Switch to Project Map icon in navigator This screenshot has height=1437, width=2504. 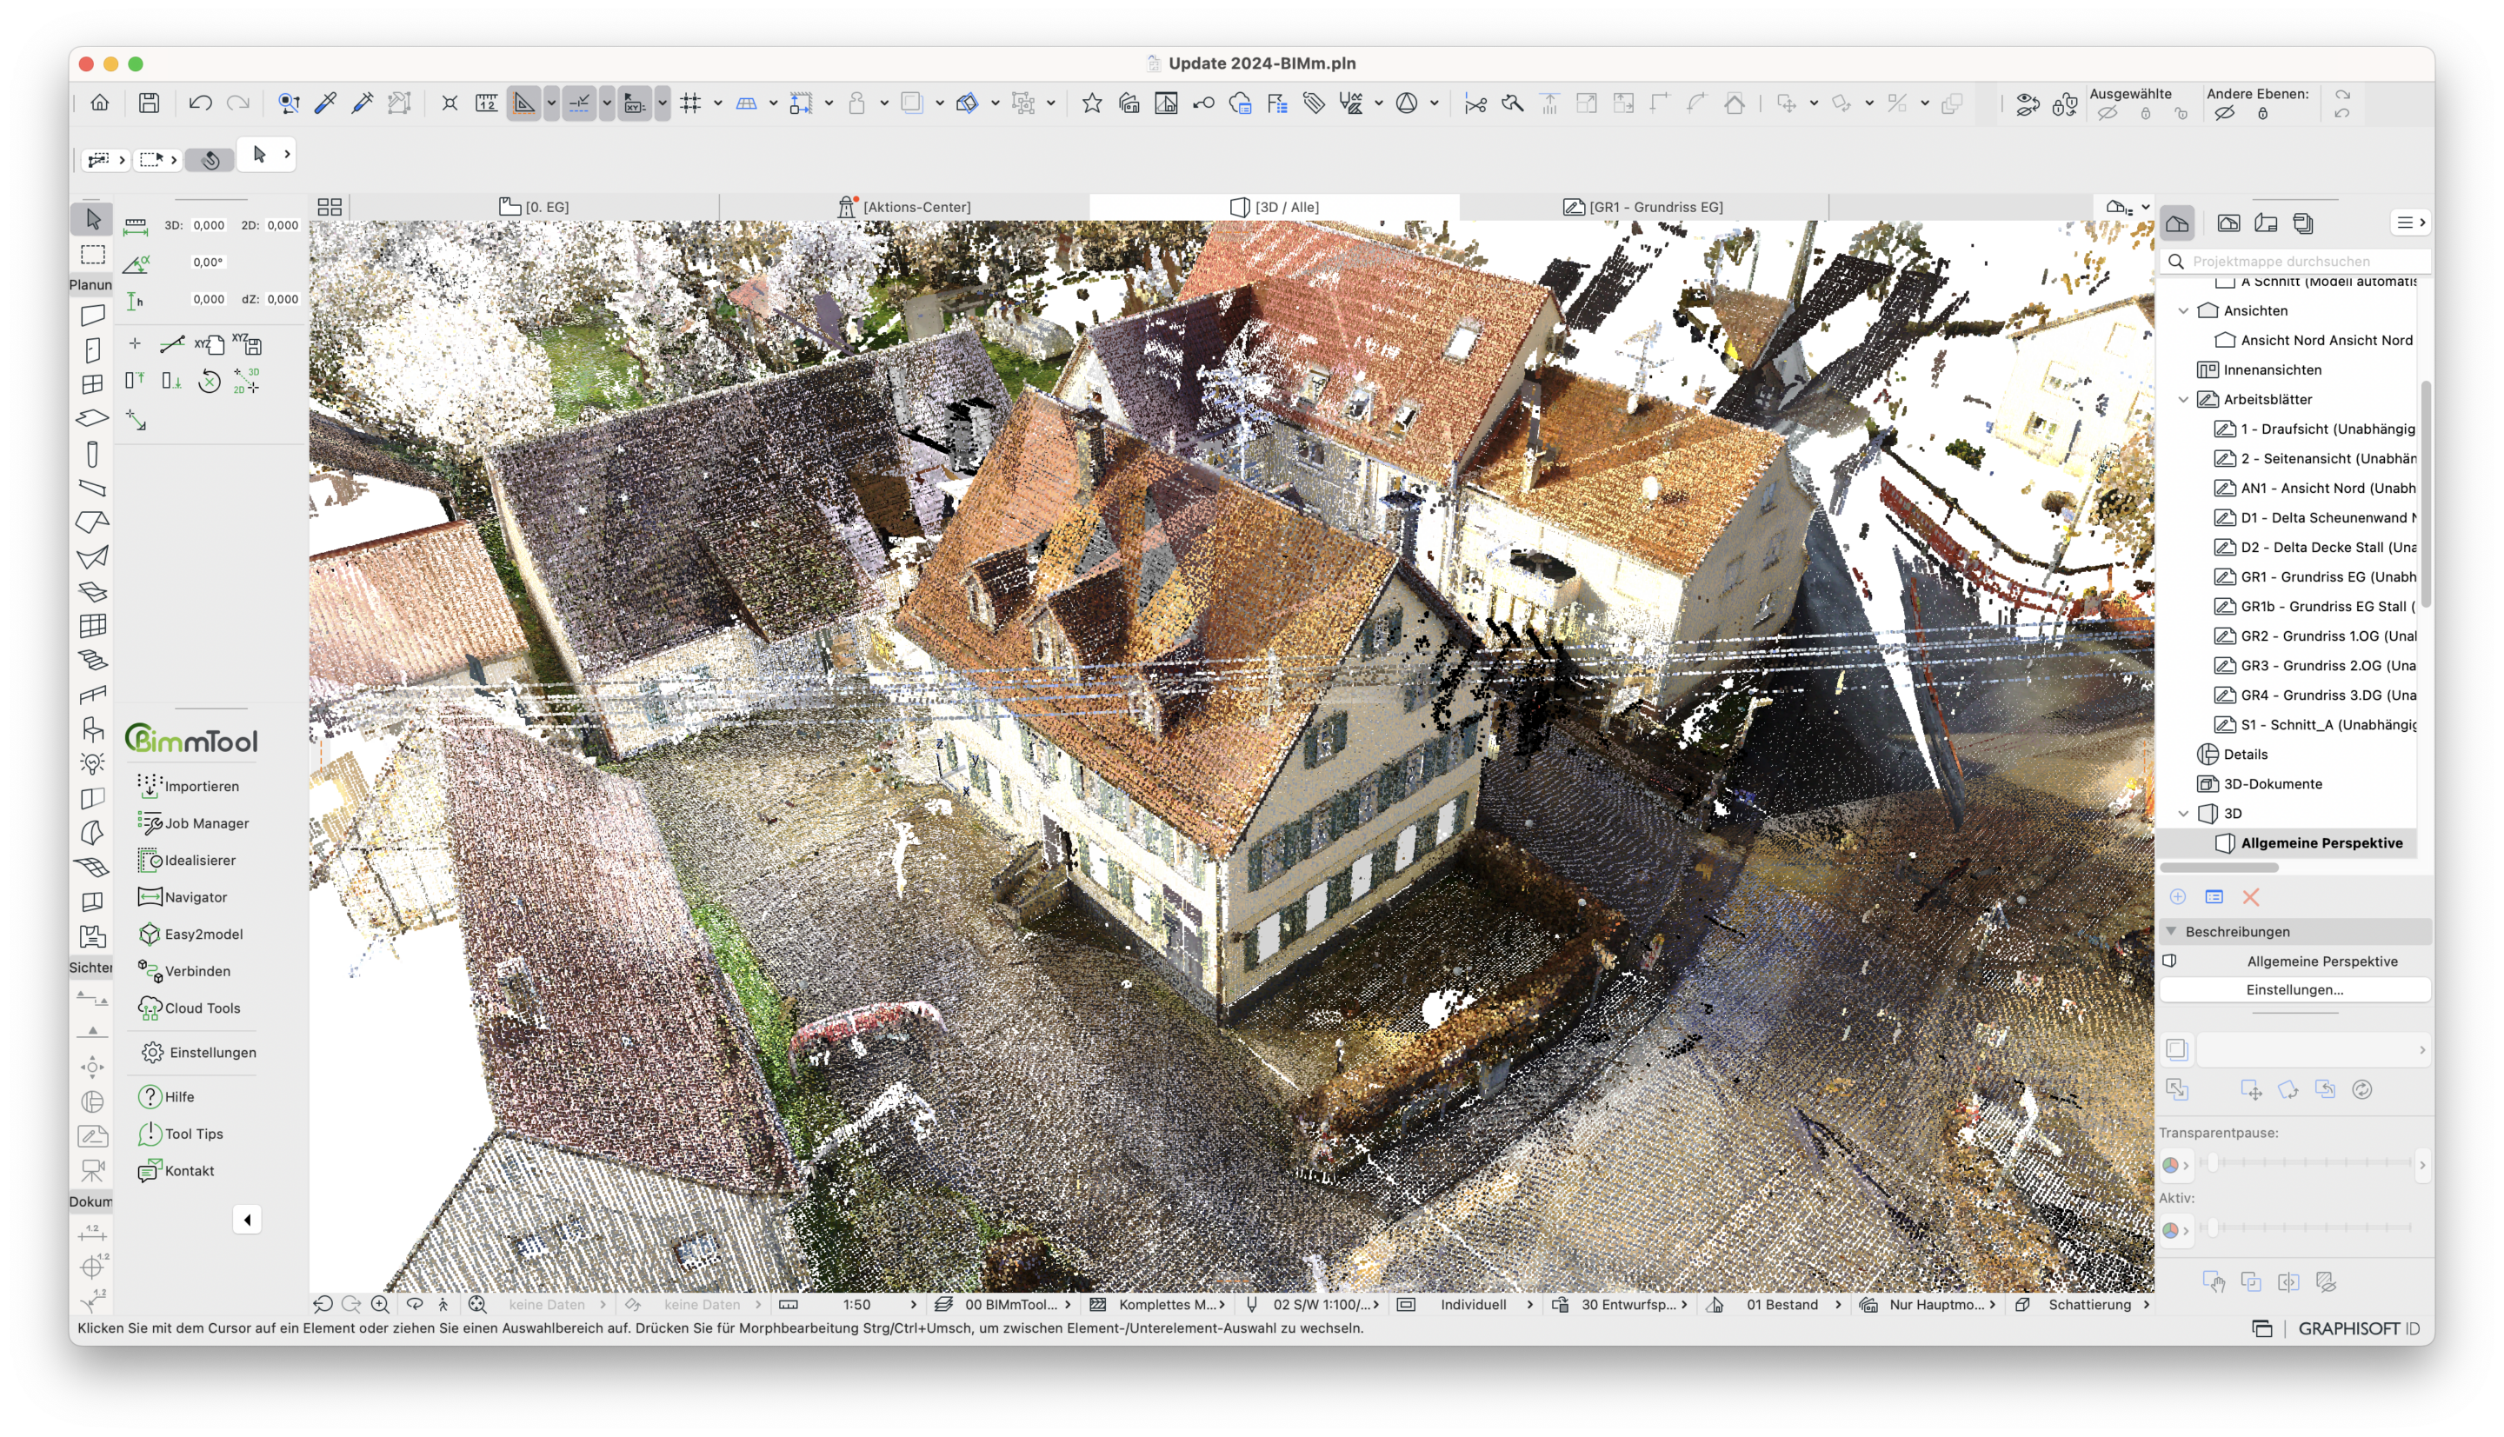(x=2176, y=223)
